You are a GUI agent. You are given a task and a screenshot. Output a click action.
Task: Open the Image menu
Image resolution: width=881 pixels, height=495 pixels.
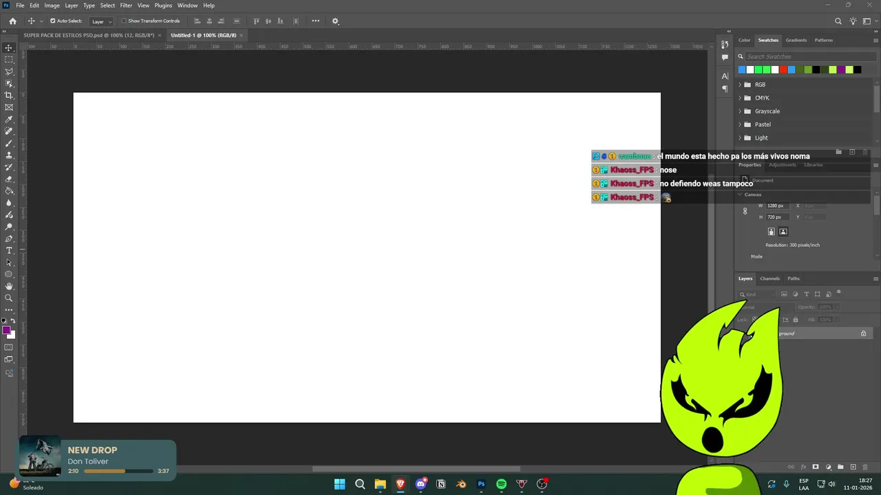tap(52, 5)
